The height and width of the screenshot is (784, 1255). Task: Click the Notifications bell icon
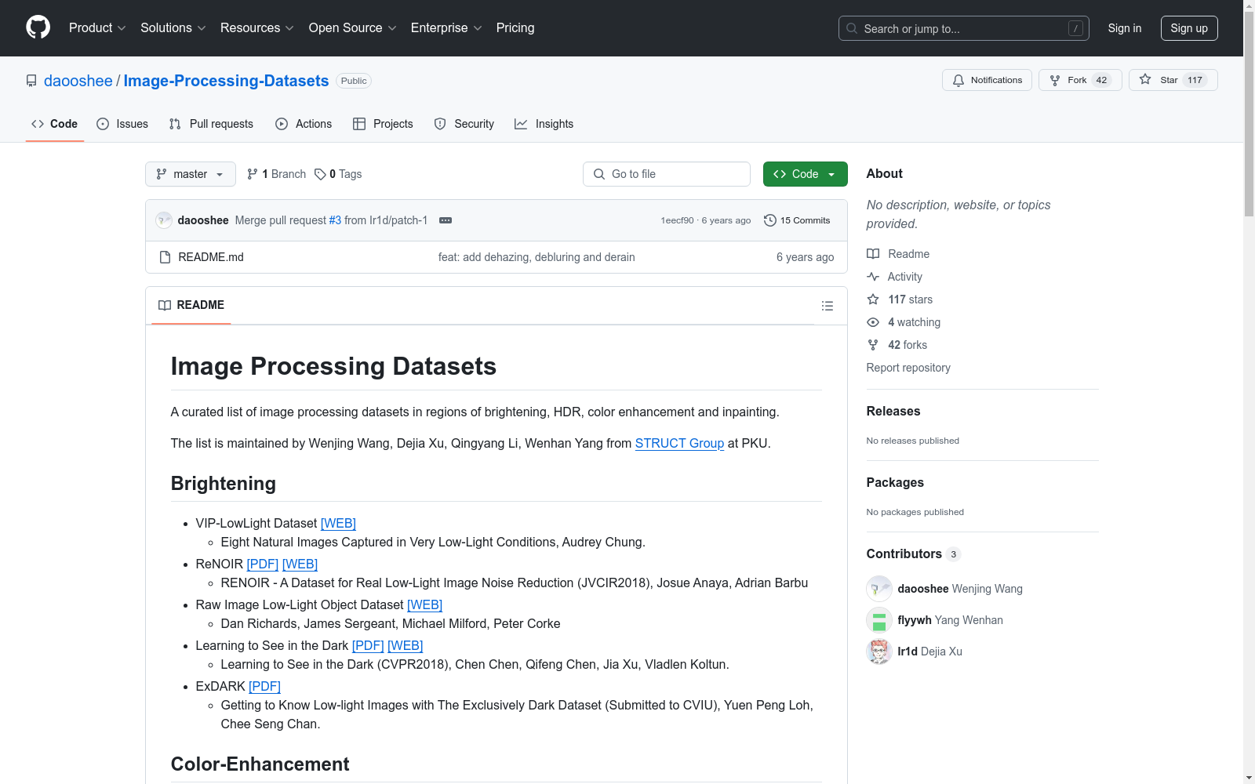click(x=959, y=80)
